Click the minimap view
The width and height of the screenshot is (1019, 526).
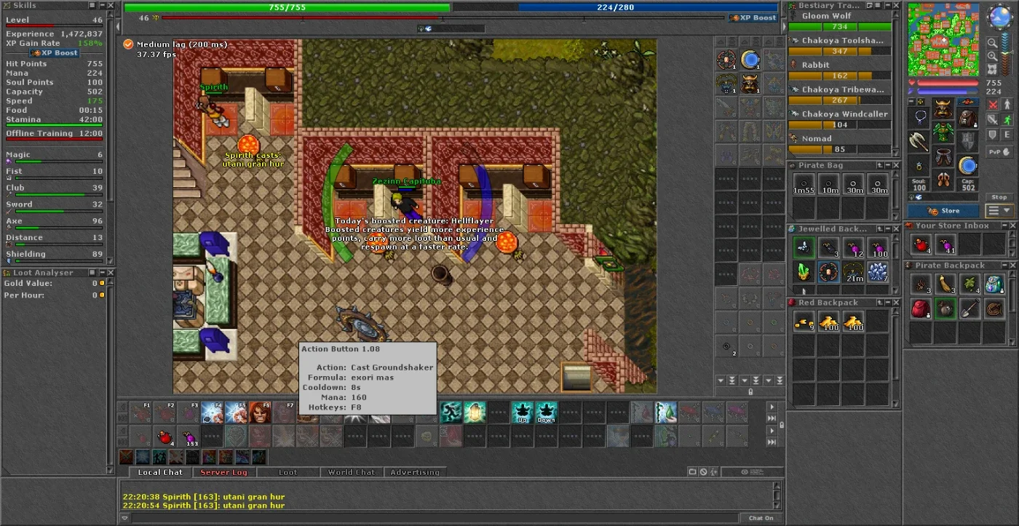click(x=943, y=39)
